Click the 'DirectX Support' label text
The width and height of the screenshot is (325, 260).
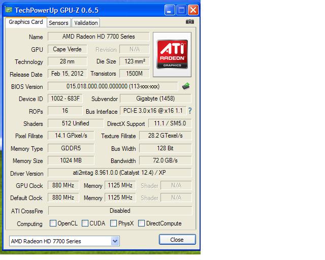coord(126,124)
